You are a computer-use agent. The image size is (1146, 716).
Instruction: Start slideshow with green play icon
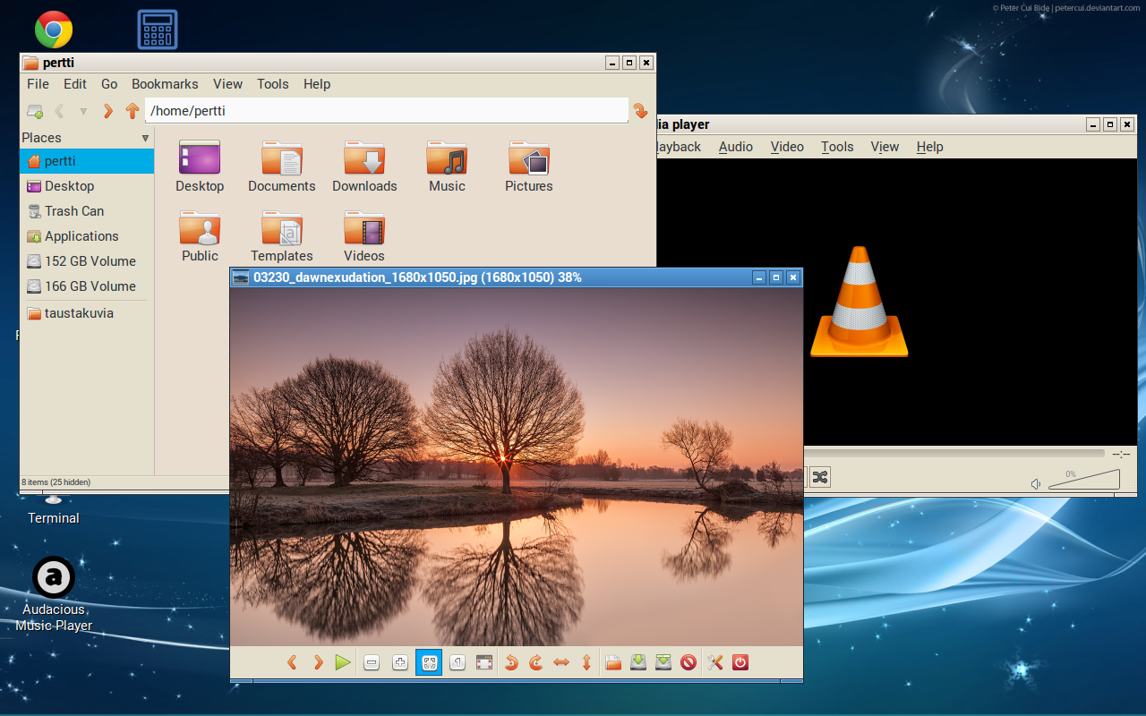[343, 663]
